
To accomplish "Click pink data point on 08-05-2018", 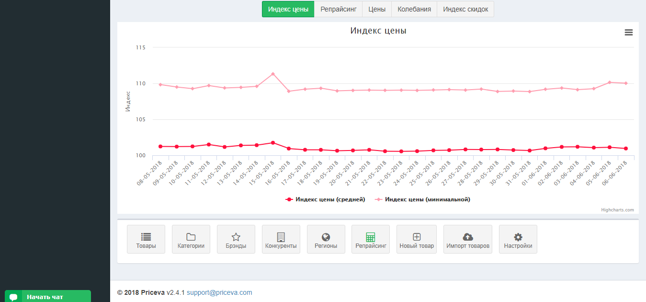I will [160, 84].
